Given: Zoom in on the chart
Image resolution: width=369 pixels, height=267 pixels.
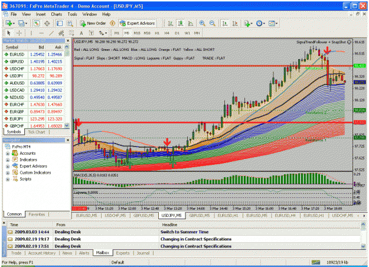Looking at the screenshot, I should click(202, 23).
